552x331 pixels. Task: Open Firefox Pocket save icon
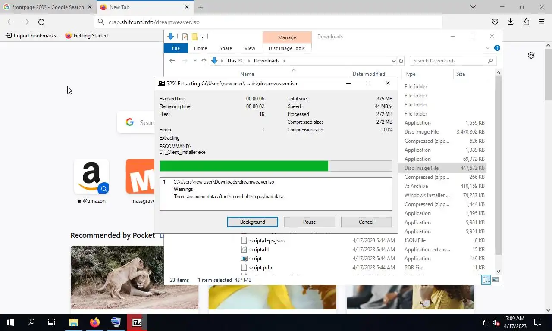click(495, 22)
